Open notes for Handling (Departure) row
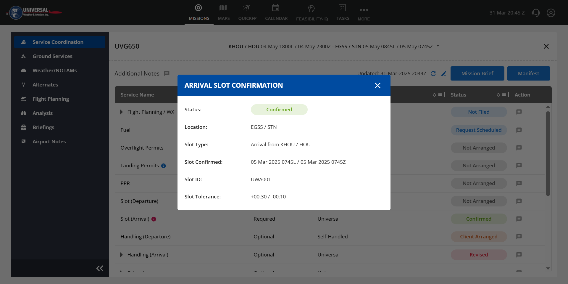 (x=519, y=237)
